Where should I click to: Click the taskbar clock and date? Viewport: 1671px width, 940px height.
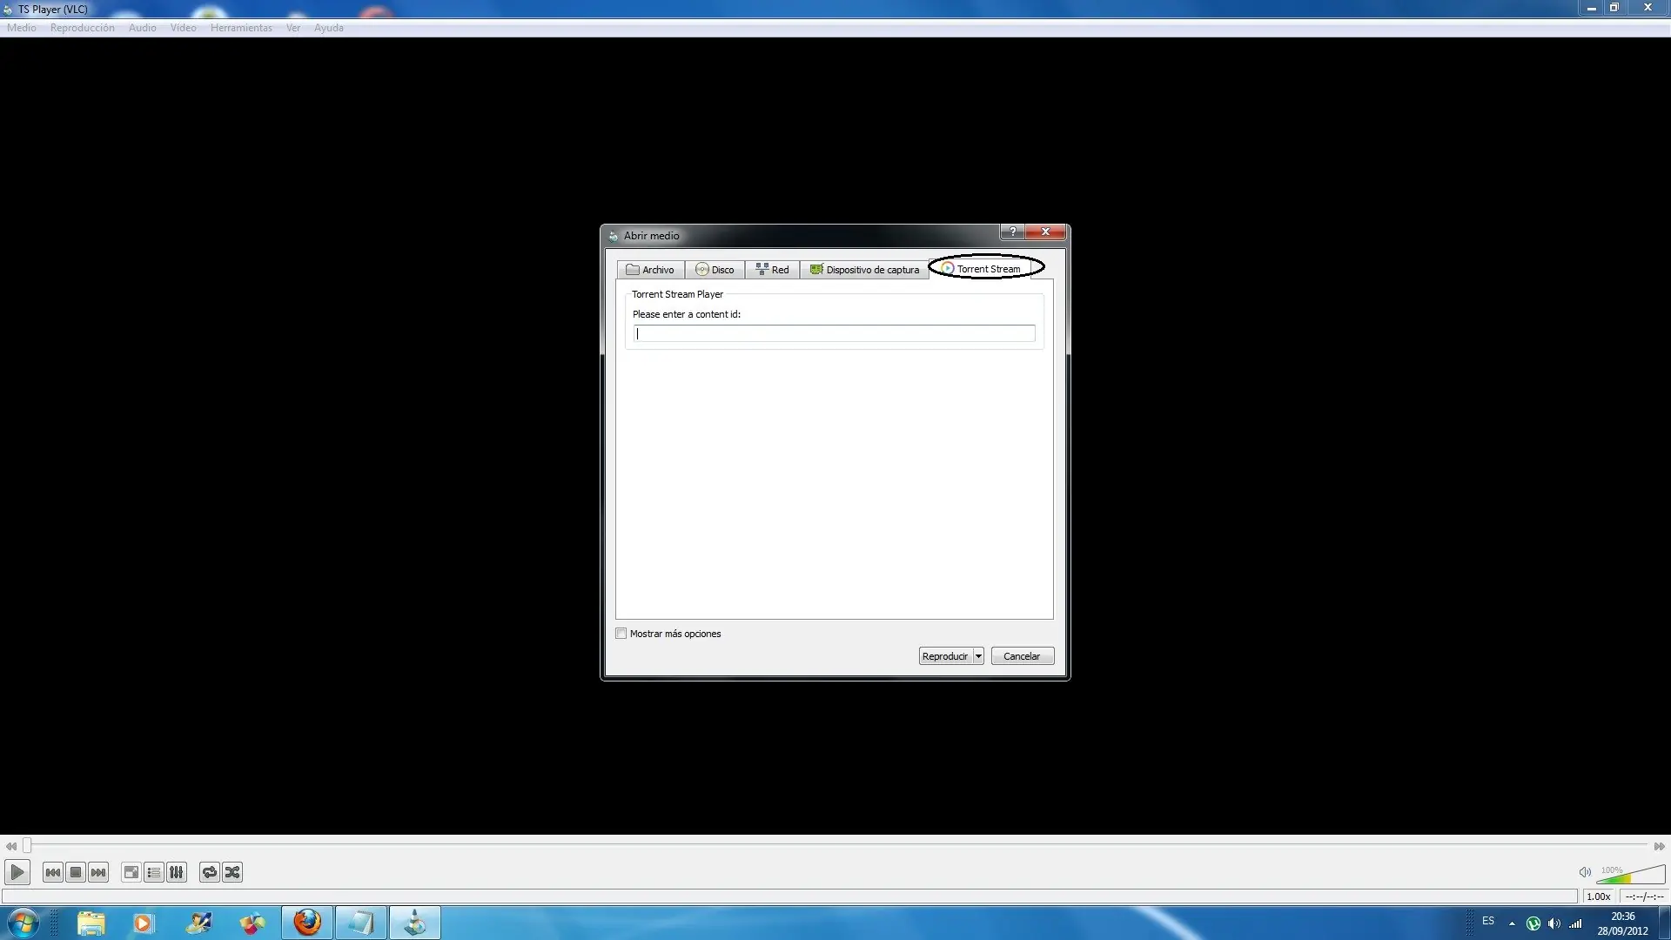click(x=1622, y=923)
